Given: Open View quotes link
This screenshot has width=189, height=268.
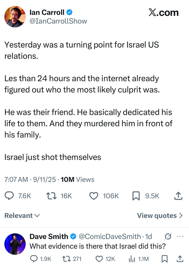Looking at the screenshot, I should 160,216.
